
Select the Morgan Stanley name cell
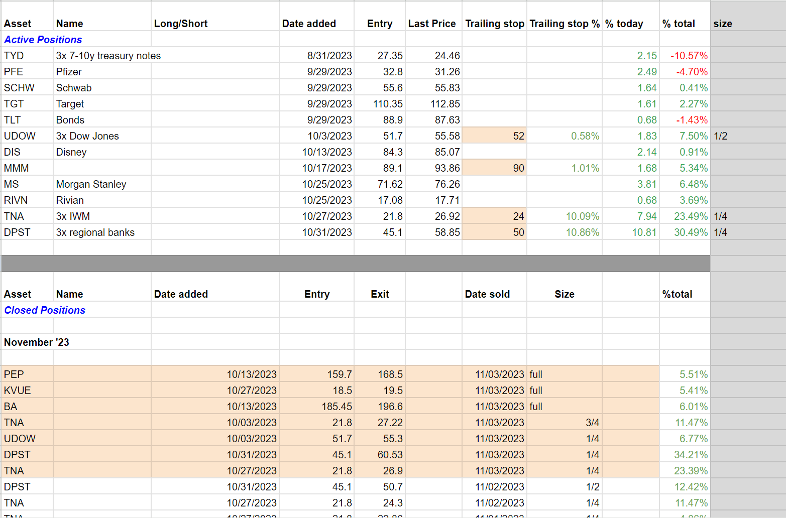(x=102, y=184)
